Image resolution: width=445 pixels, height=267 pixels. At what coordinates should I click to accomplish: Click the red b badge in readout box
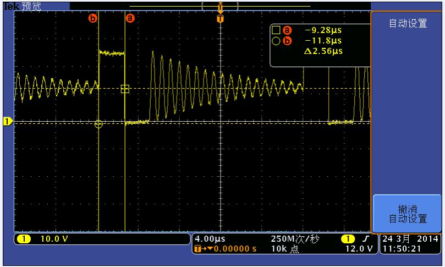click(x=287, y=41)
